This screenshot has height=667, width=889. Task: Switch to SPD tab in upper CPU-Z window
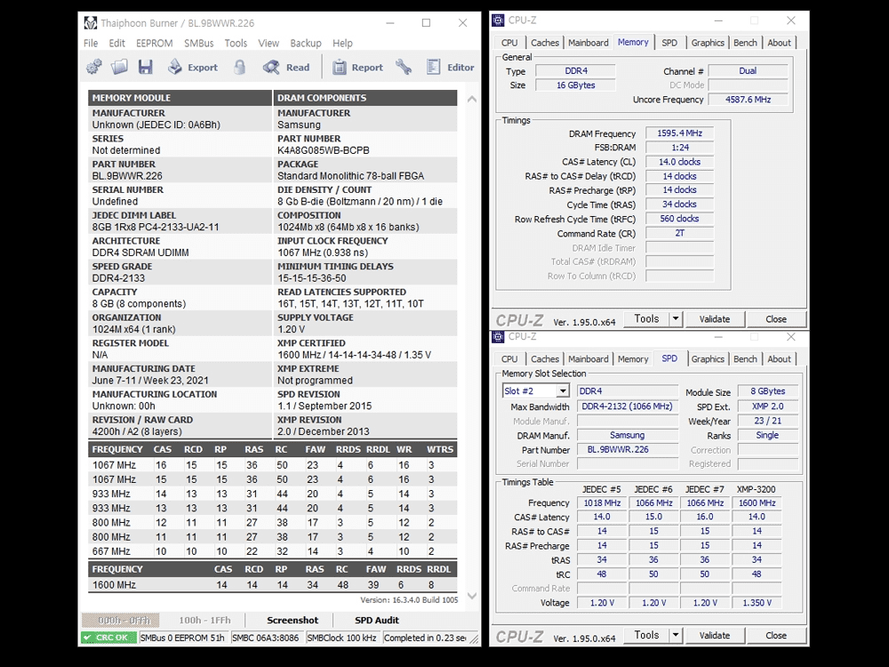click(669, 43)
